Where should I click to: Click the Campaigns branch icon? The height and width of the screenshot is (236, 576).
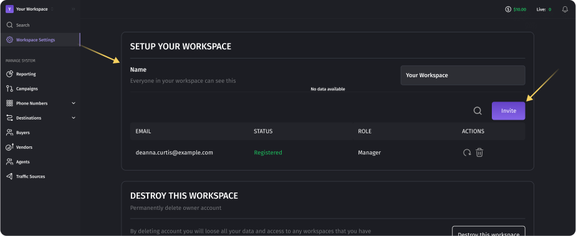pos(9,89)
